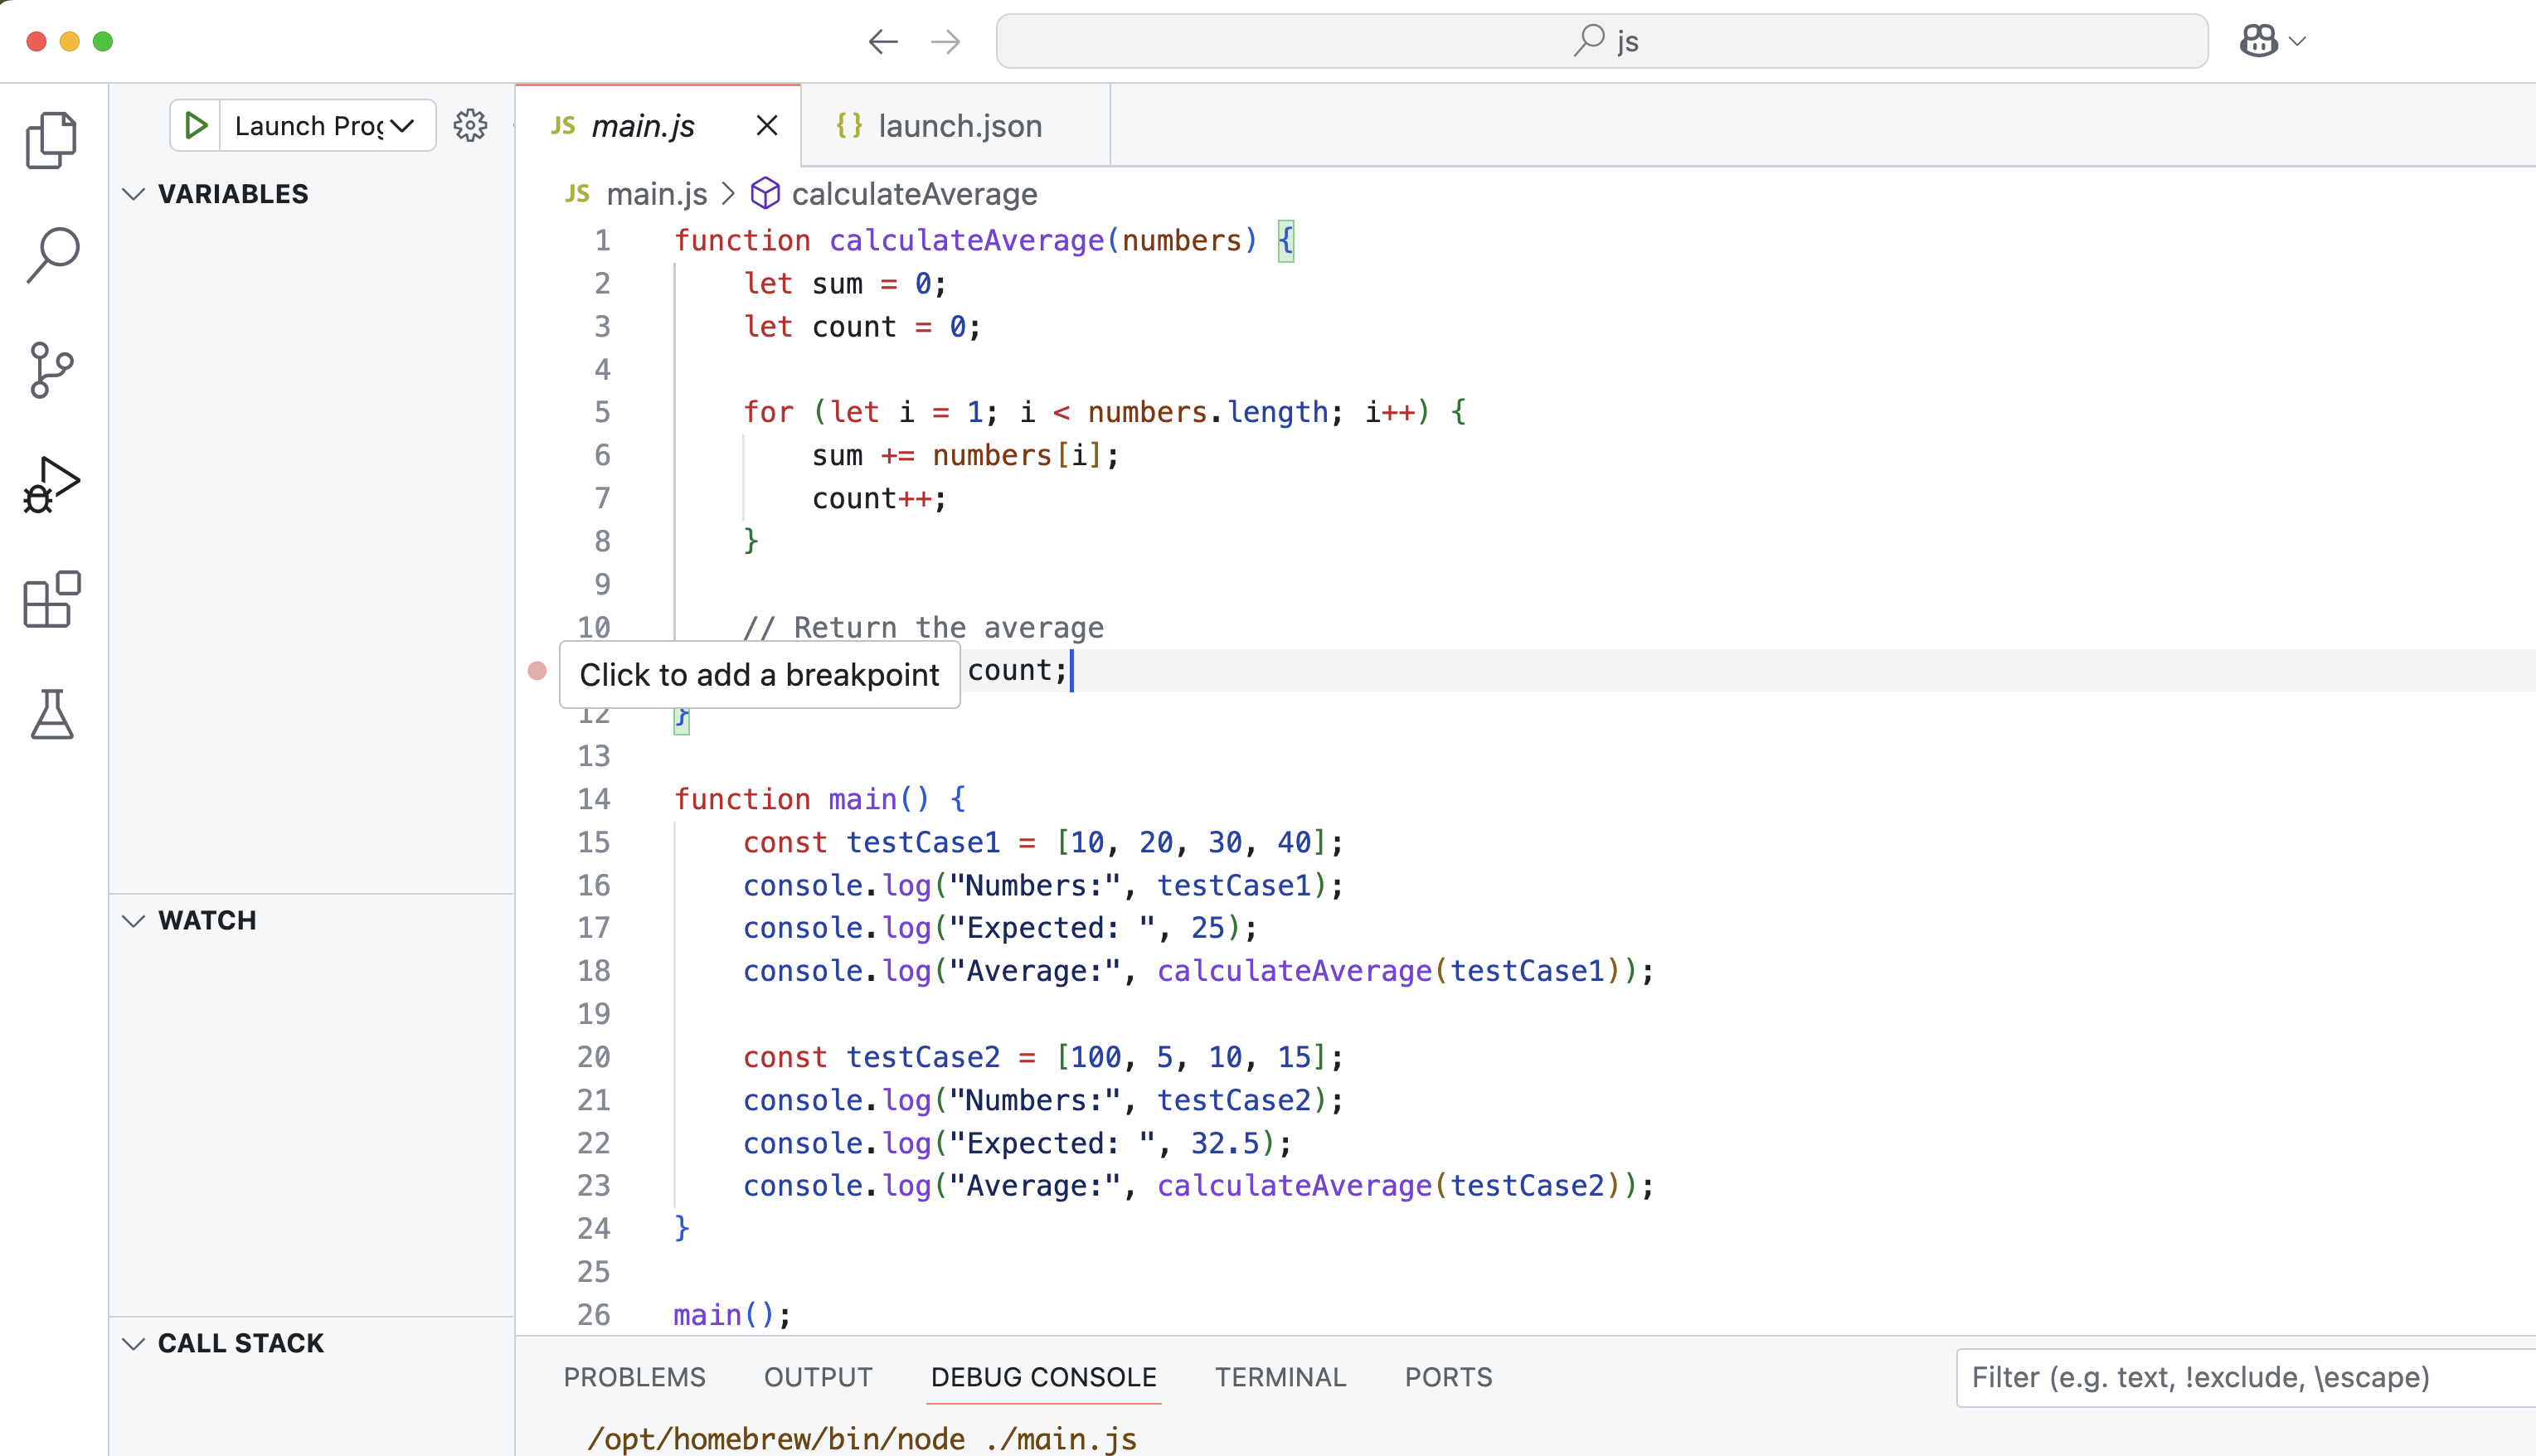Open the Run and Debug view
The width and height of the screenshot is (2536, 1456).
click(51, 485)
